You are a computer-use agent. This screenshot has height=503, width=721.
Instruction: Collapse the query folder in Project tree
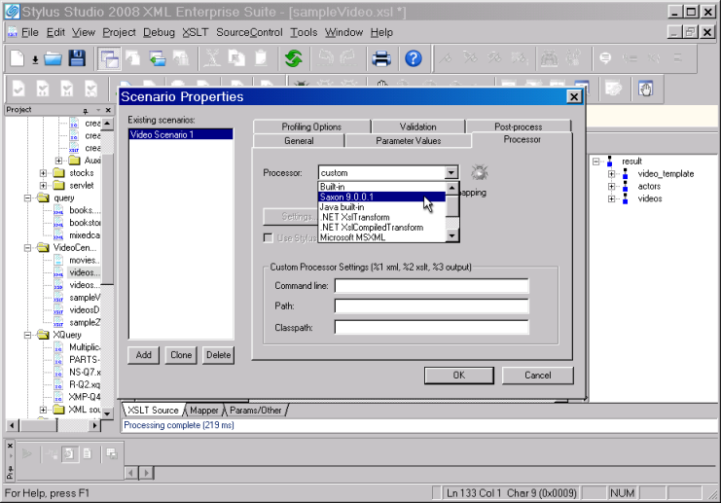coord(27,198)
